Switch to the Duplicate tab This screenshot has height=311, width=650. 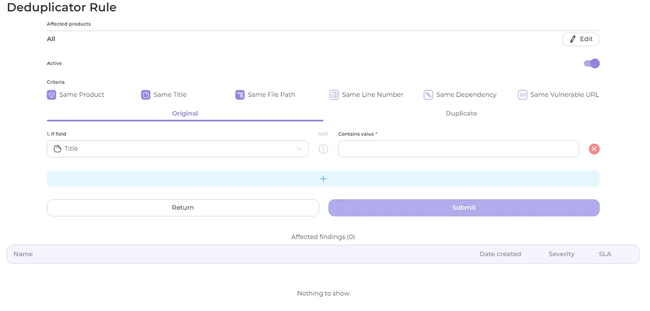[461, 114]
